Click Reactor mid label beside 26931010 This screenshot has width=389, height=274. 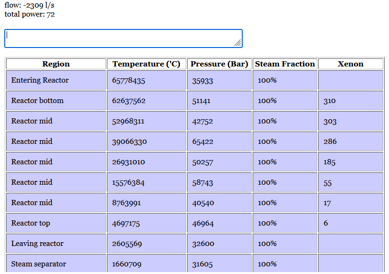pyautogui.click(x=32, y=161)
